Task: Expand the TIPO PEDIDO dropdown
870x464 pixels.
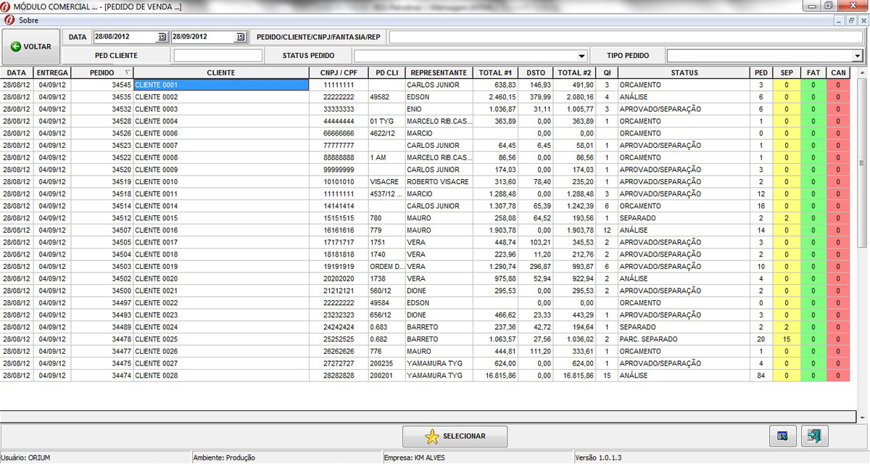Action: [x=857, y=56]
